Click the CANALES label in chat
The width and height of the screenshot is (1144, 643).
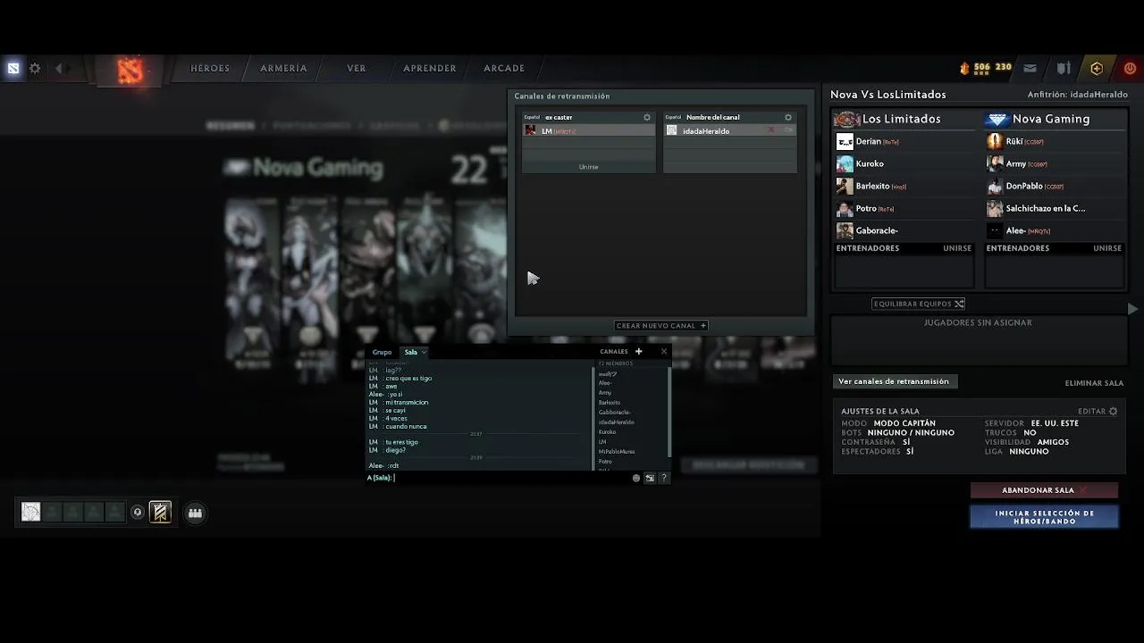click(614, 352)
